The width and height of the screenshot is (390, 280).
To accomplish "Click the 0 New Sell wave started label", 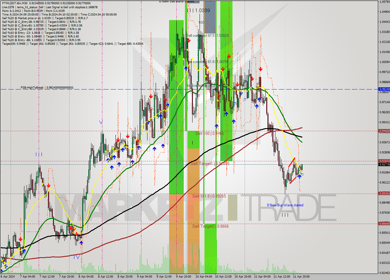I will pos(177,2).
